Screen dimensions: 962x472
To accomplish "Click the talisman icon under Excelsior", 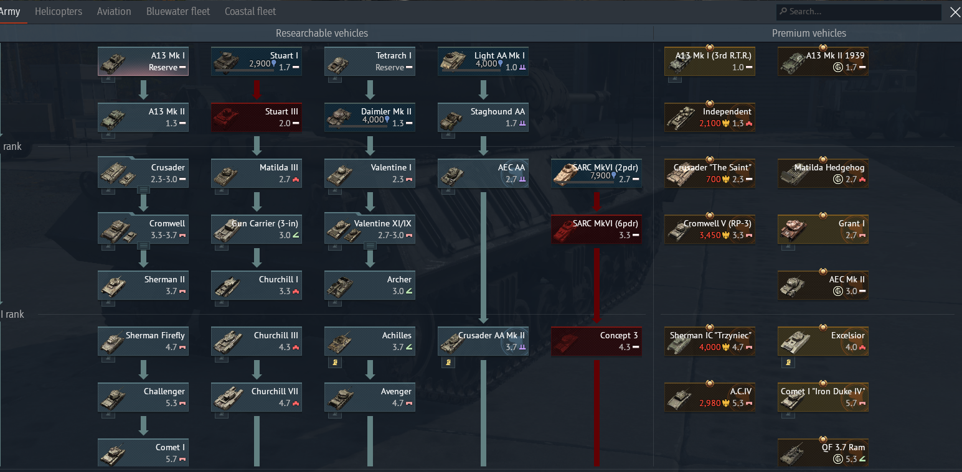I will click(788, 362).
